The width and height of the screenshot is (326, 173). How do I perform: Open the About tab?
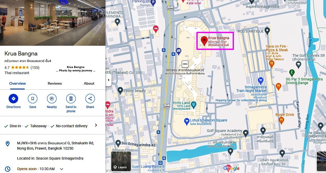click(89, 83)
